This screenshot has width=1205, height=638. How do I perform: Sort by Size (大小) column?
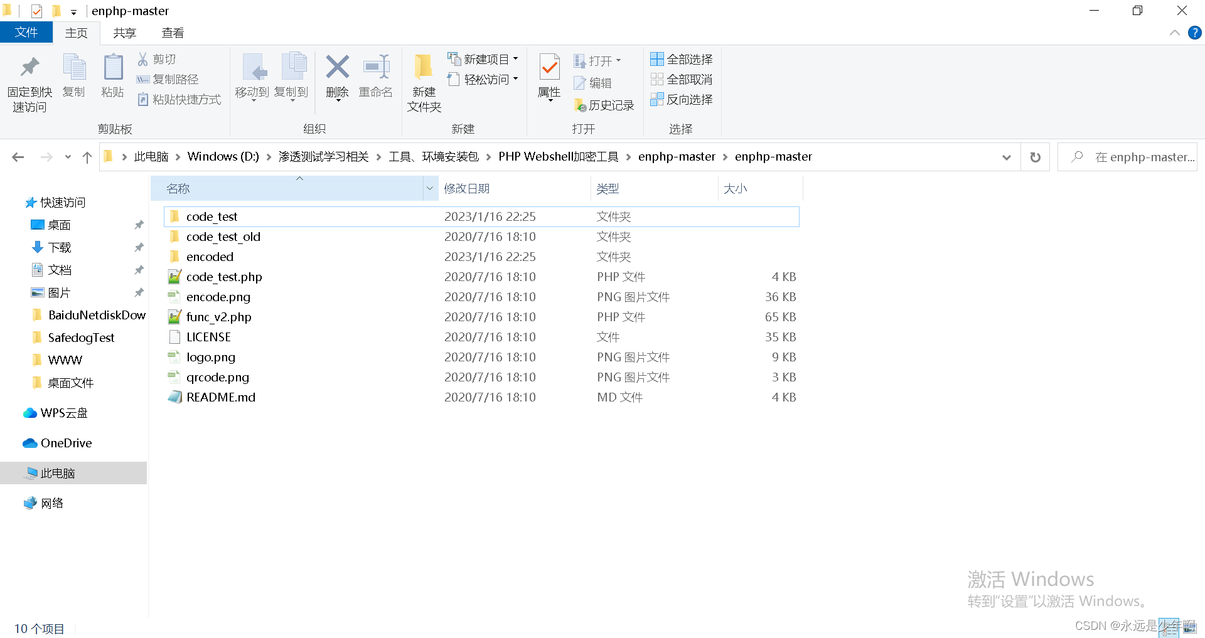tap(760, 188)
